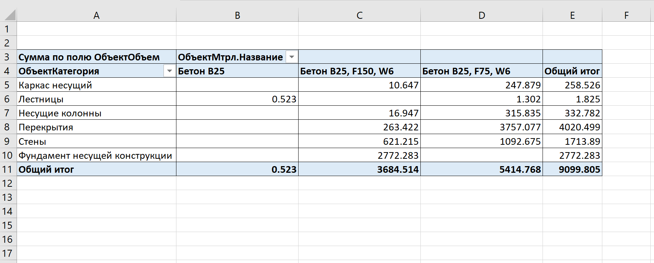This screenshot has width=654, height=263.
Task: Click the Каркас несущий category cell
Action: click(x=55, y=85)
